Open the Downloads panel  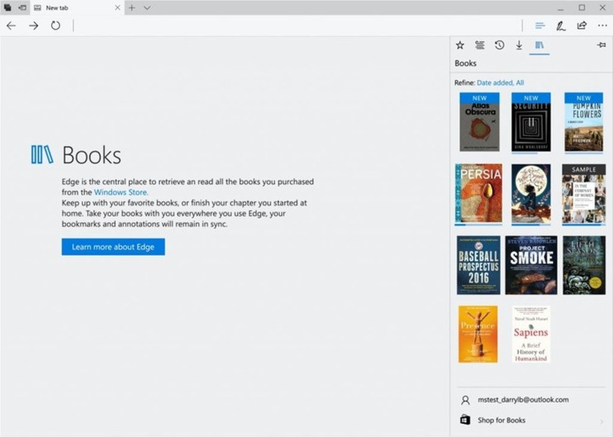point(519,45)
